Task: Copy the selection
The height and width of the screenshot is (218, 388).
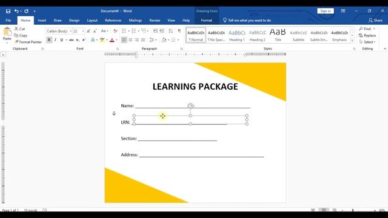Action: (x=21, y=35)
